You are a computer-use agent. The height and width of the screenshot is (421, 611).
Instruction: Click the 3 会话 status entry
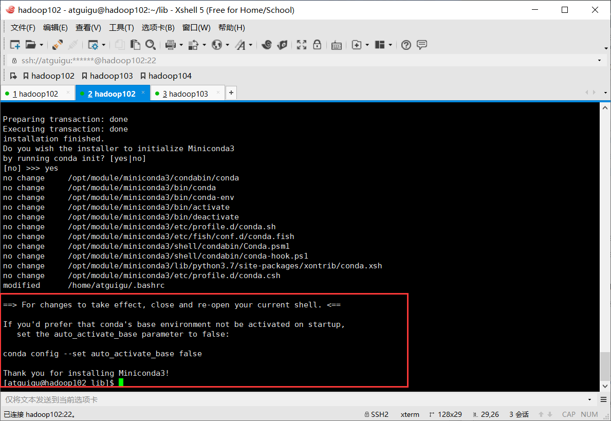coord(519,414)
